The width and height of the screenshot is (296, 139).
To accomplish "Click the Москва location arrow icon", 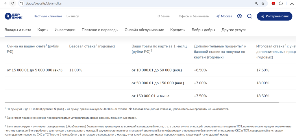I will click(x=218, y=16).
